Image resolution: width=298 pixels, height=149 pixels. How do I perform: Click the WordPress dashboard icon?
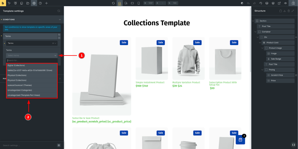[273, 3]
